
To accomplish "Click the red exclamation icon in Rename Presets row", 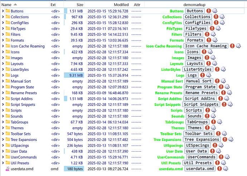I will click(222, 93).
